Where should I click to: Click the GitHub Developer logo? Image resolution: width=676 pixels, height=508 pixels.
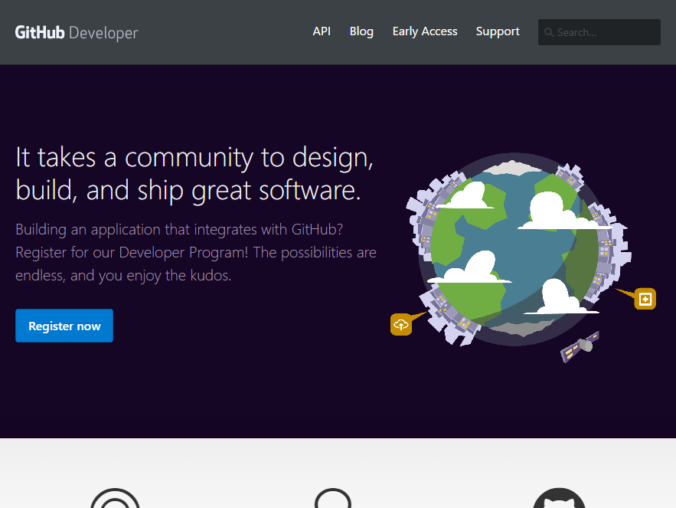tap(77, 32)
